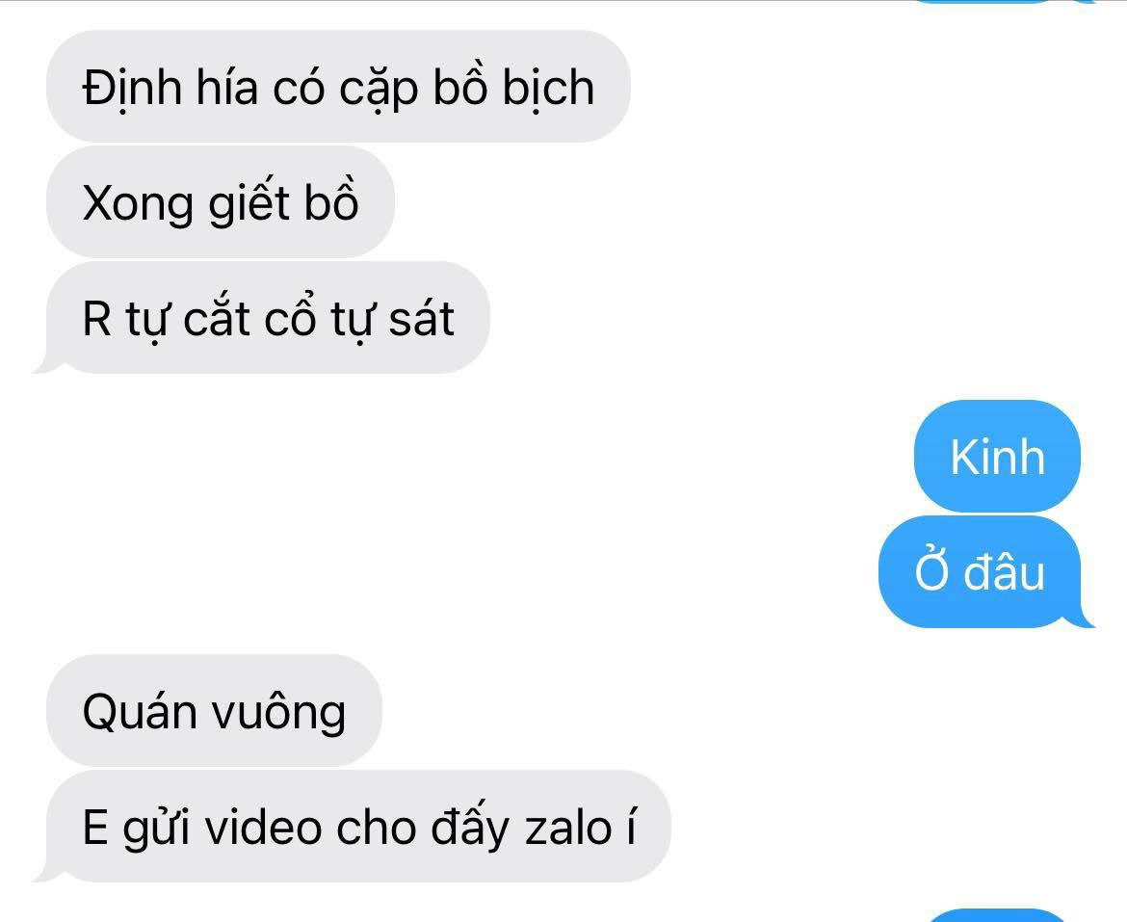The height and width of the screenshot is (922, 1127).
Task: Select the "Quán vuông" received message
Action: pyautogui.click(x=214, y=710)
